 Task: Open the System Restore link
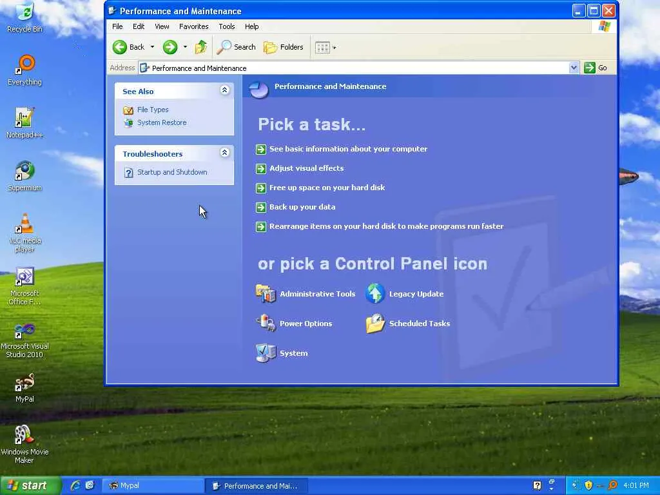click(x=162, y=122)
